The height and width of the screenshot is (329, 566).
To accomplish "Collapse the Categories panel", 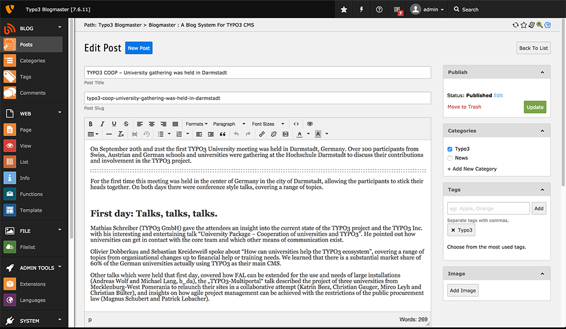I will pos(542,131).
